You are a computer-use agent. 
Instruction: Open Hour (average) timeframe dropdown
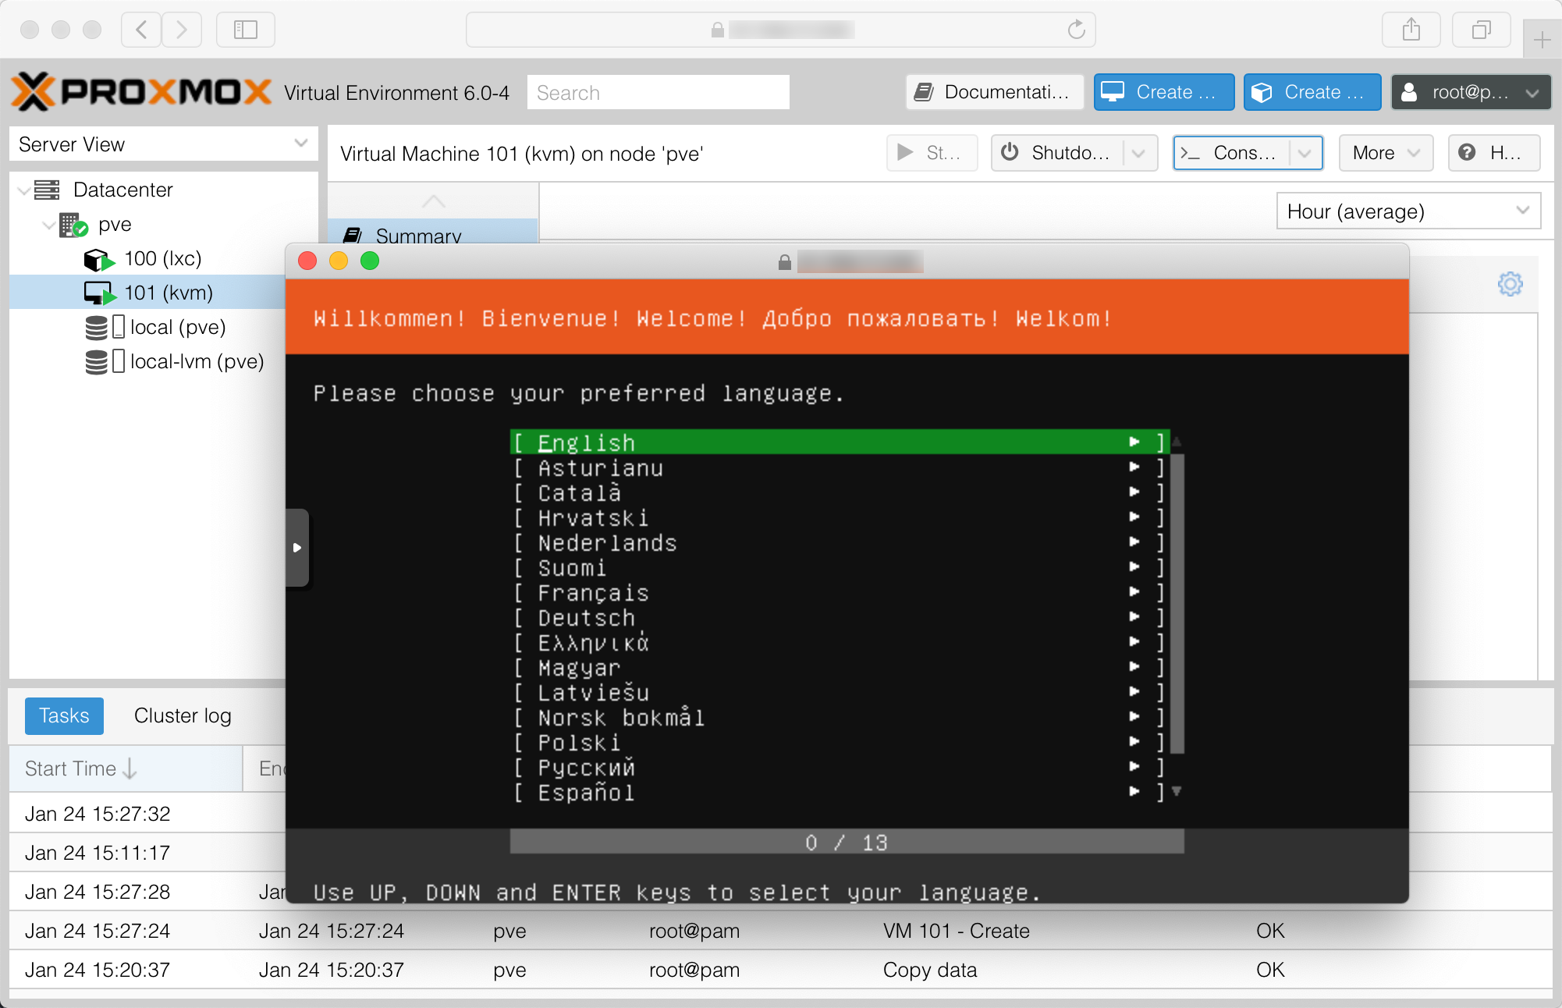coord(1408,211)
